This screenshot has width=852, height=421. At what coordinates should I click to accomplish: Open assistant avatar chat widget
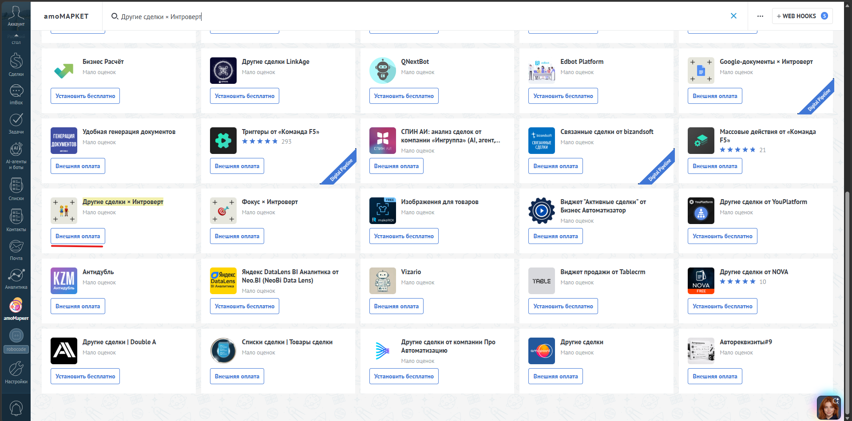pos(828,408)
